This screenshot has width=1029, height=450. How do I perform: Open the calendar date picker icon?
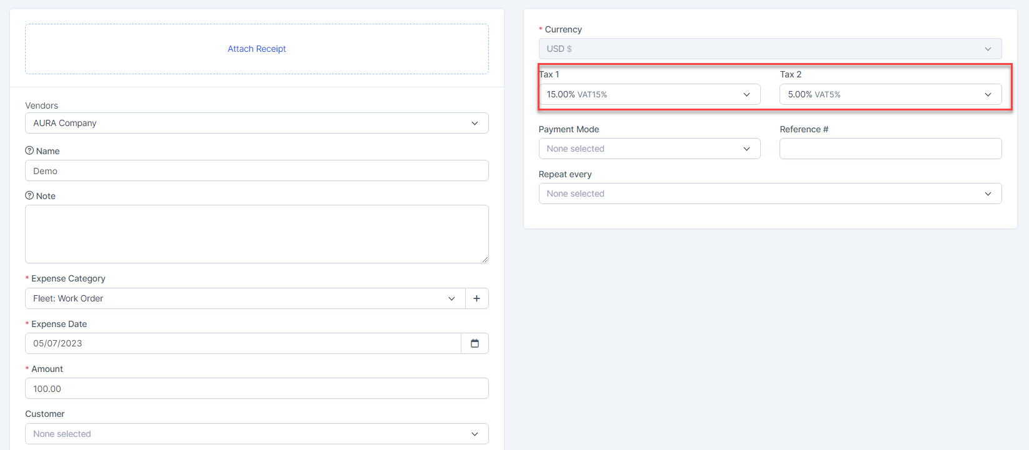[x=474, y=343]
